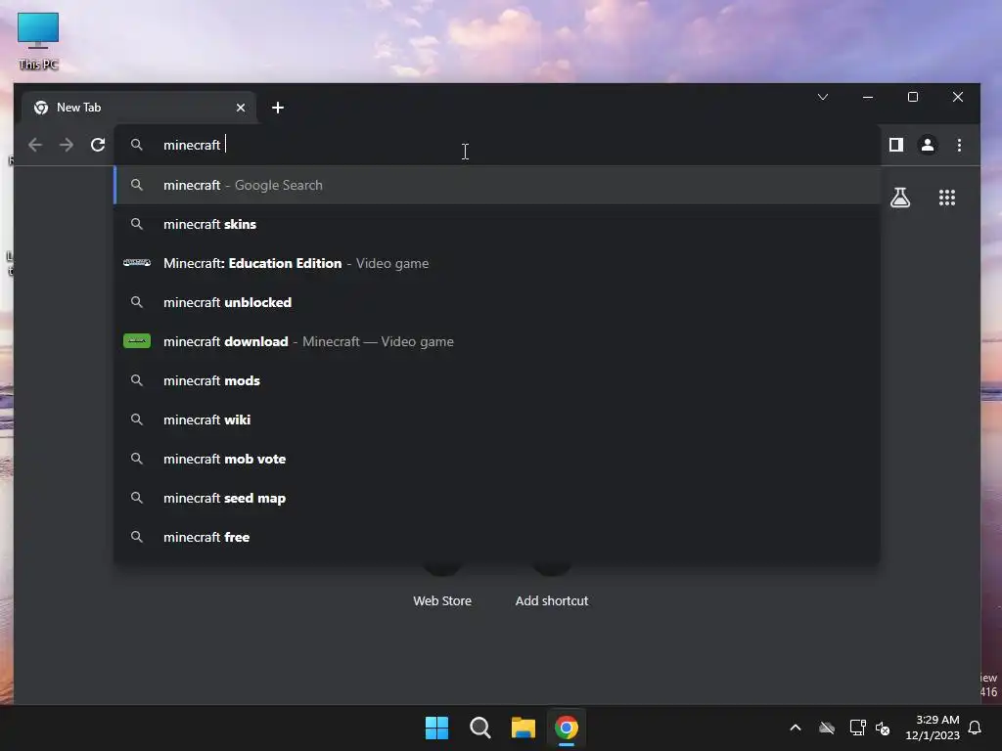The height and width of the screenshot is (751, 1002).
Task: Open File Explorer from the taskbar
Action: pyautogui.click(x=524, y=728)
